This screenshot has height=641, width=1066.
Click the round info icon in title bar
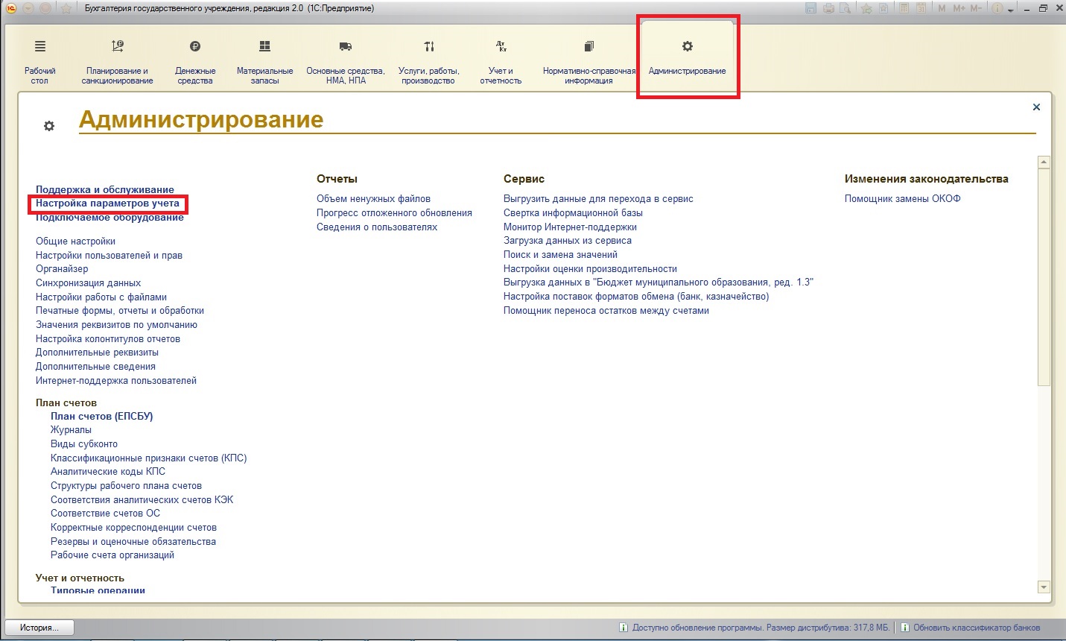997,8
